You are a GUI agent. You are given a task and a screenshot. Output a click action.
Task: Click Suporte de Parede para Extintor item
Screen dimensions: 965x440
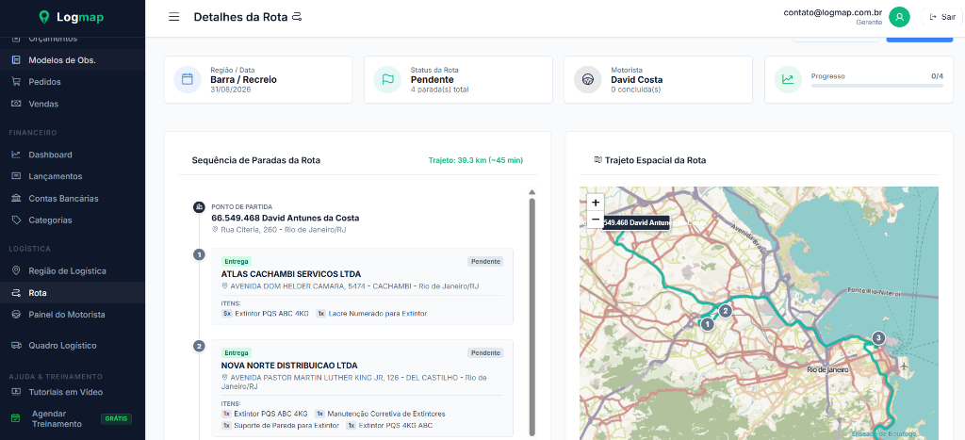280,425
